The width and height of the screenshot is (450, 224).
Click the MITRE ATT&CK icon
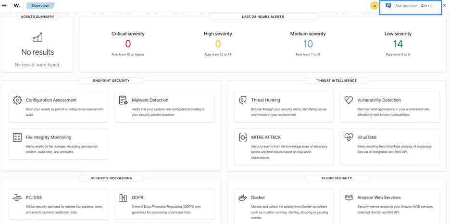point(243,137)
